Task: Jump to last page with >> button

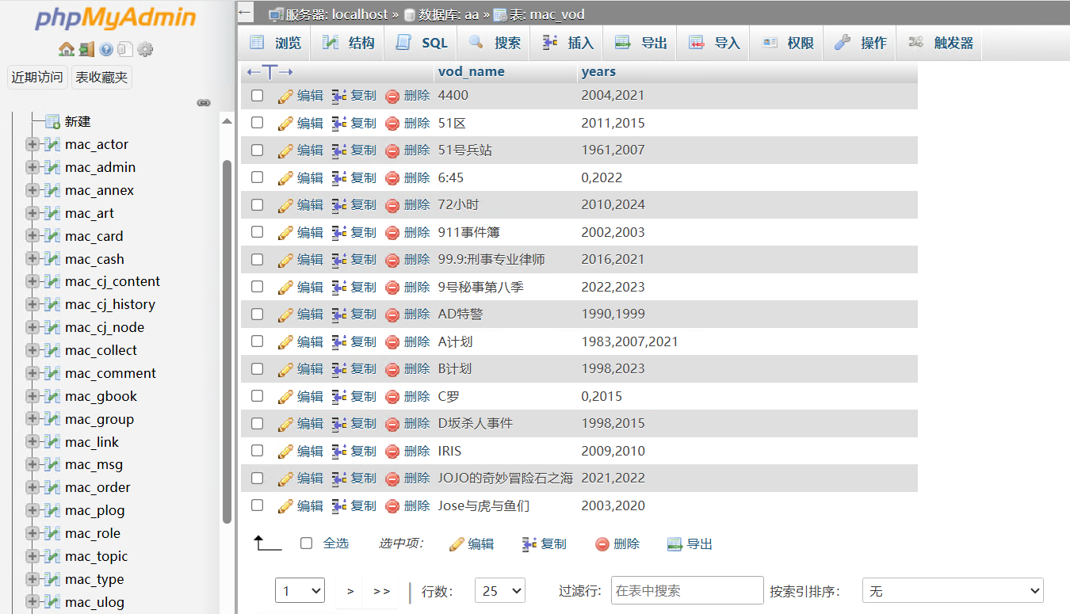Action: 381,591
